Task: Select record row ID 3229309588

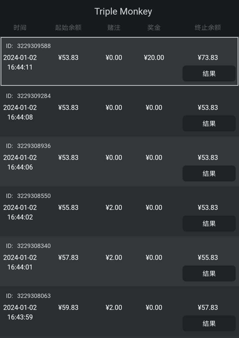Action: click(x=119, y=62)
